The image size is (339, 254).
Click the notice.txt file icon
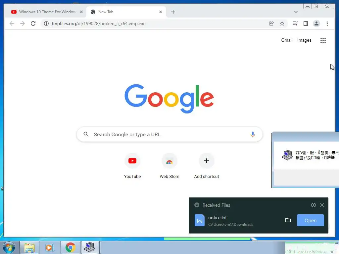point(199,220)
